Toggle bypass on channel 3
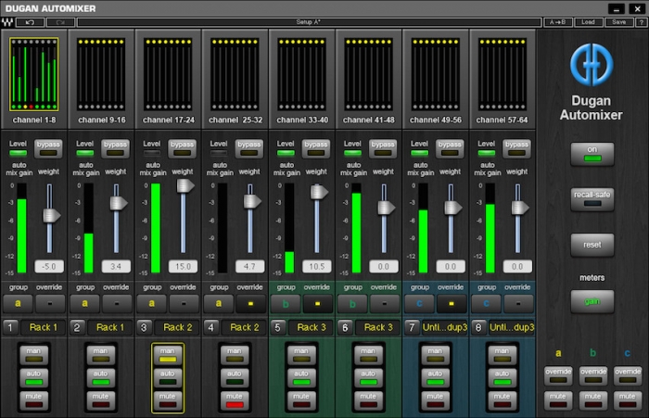The height and width of the screenshot is (418, 649). pos(182,148)
